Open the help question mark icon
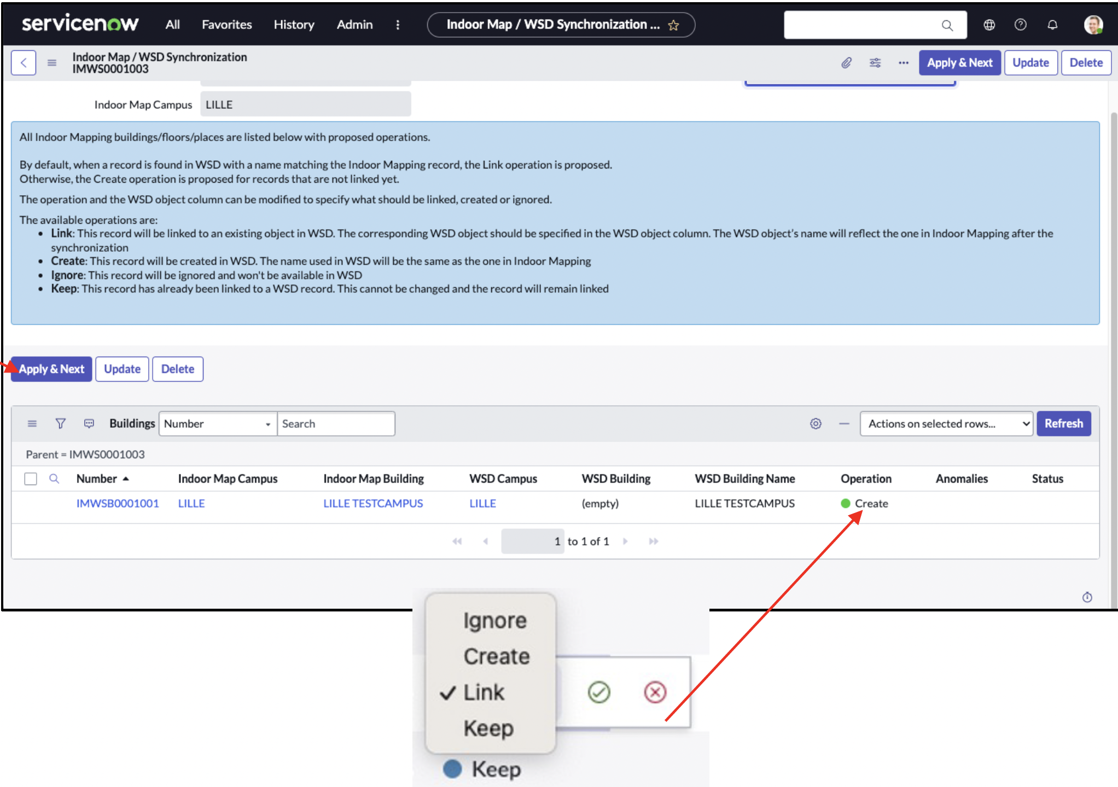Screen dimensions: 1118x787 click(1020, 25)
